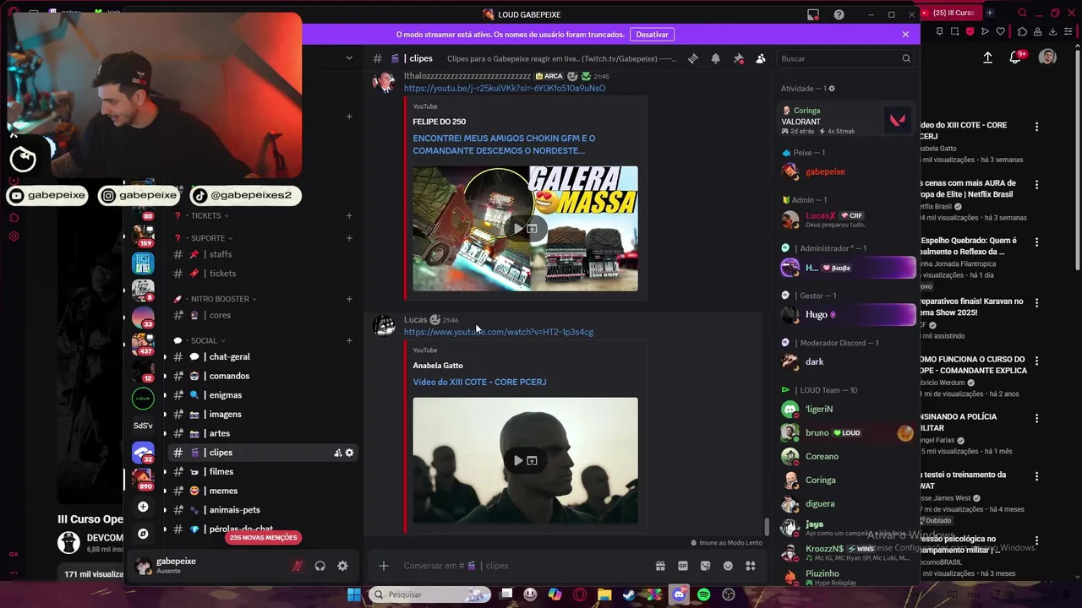
Task: Click the Windows Start button
Action: coord(354,594)
